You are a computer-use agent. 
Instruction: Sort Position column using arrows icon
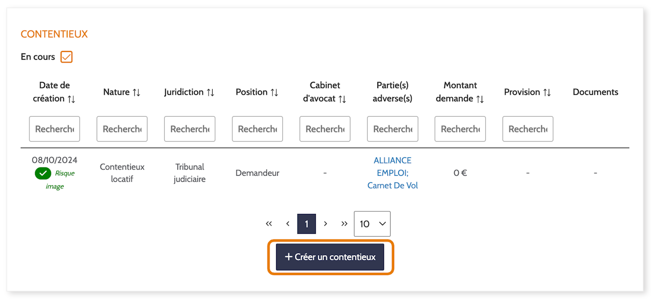(x=274, y=92)
